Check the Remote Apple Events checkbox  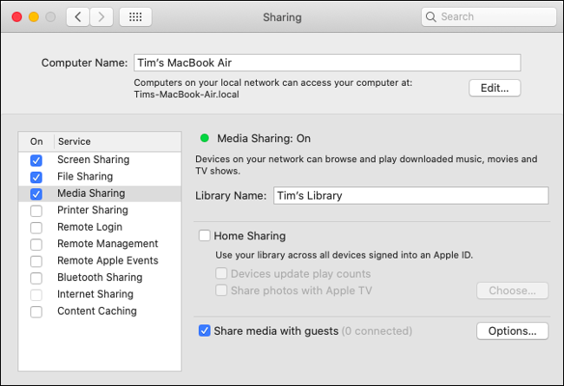click(x=36, y=261)
